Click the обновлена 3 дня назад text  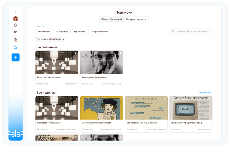(156, 129)
